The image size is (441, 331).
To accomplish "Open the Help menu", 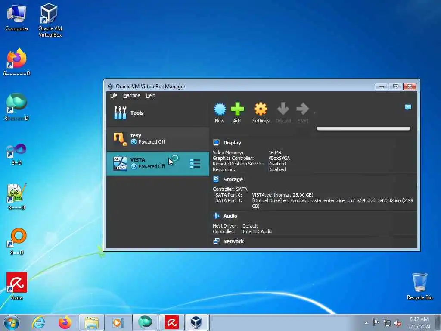I will point(150,95).
